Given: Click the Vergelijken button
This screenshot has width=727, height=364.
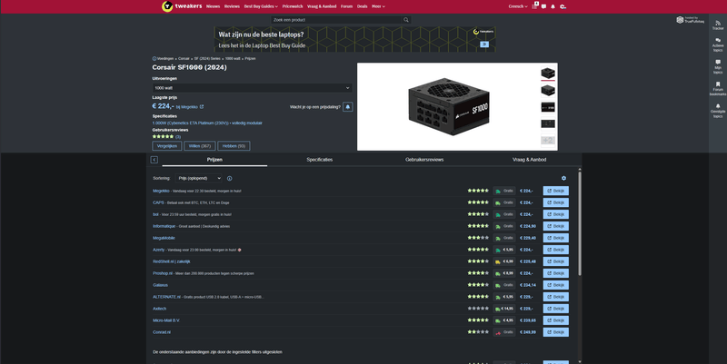Looking at the screenshot, I should pyautogui.click(x=167, y=146).
